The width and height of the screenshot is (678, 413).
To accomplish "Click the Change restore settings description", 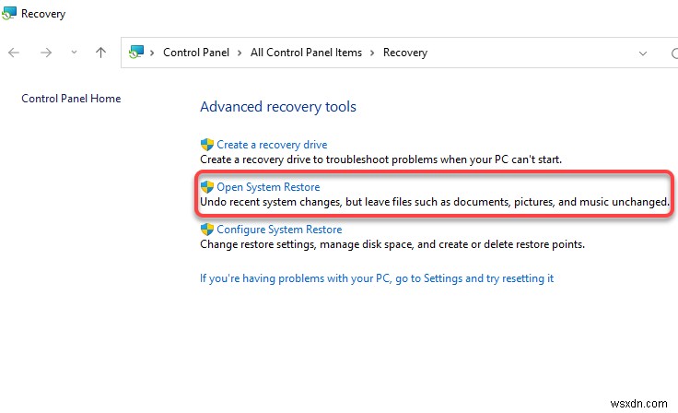I will (x=392, y=244).
